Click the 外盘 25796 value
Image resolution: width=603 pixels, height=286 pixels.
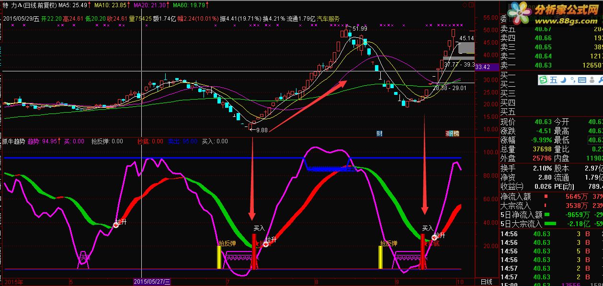(542, 158)
